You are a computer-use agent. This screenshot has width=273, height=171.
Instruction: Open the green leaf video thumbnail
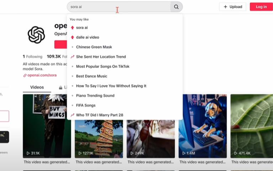click(x=252, y=126)
